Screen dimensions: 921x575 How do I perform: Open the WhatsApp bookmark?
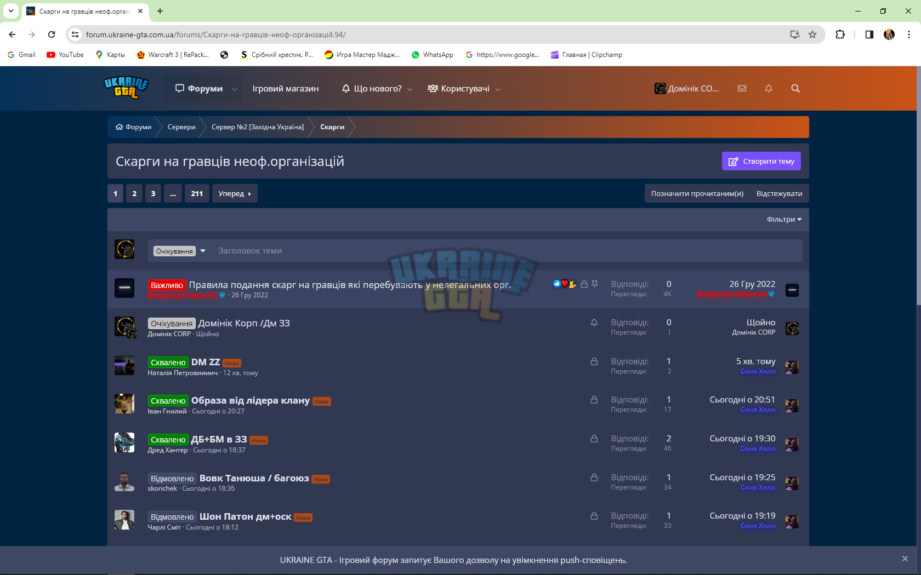(433, 55)
